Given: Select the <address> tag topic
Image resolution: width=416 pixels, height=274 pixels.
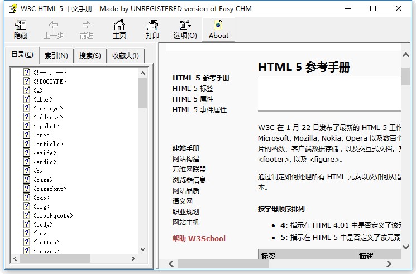Looking at the screenshot, I should [x=48, y=117].
